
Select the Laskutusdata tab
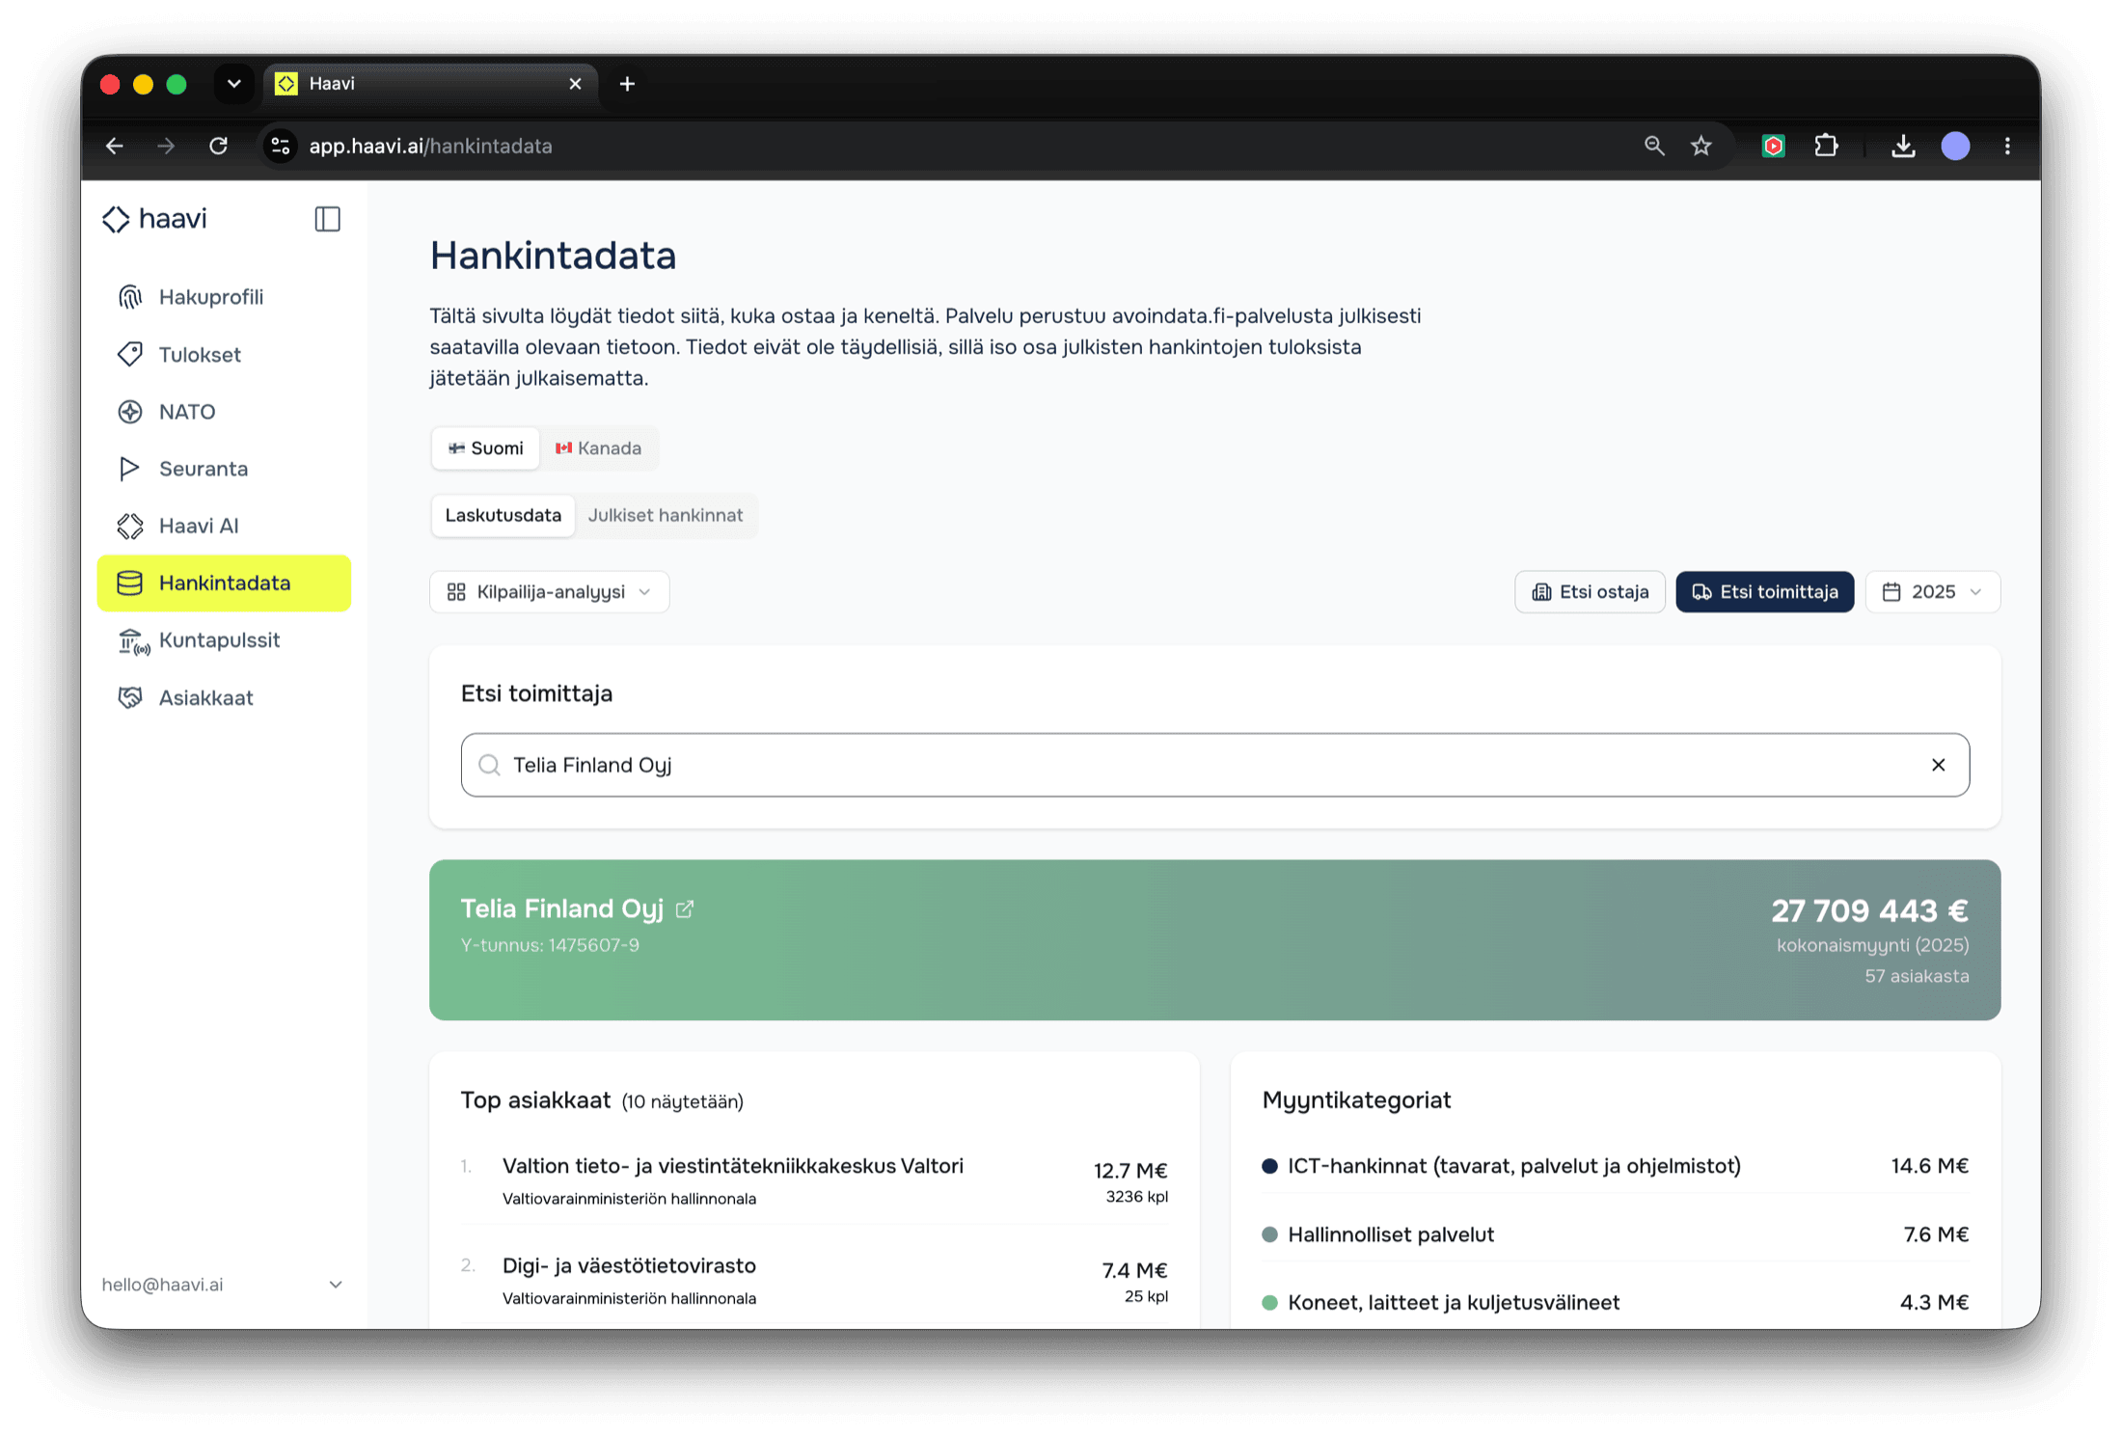(x=503, y=515)
